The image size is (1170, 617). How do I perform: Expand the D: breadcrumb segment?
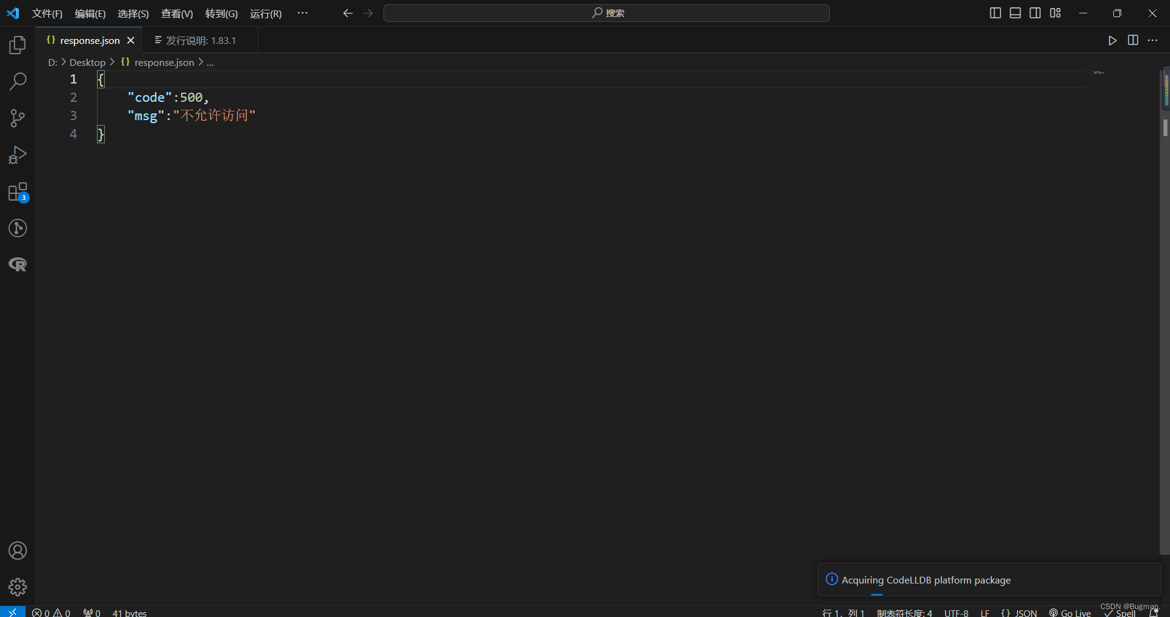pyautogui.click(x=52, y=62)
